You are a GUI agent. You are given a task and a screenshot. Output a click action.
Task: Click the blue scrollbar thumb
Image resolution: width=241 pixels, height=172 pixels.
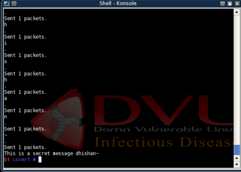pos(236,150)
